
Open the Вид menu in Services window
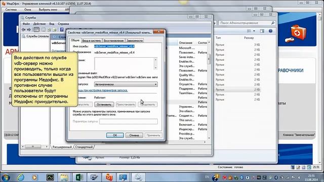52,24
